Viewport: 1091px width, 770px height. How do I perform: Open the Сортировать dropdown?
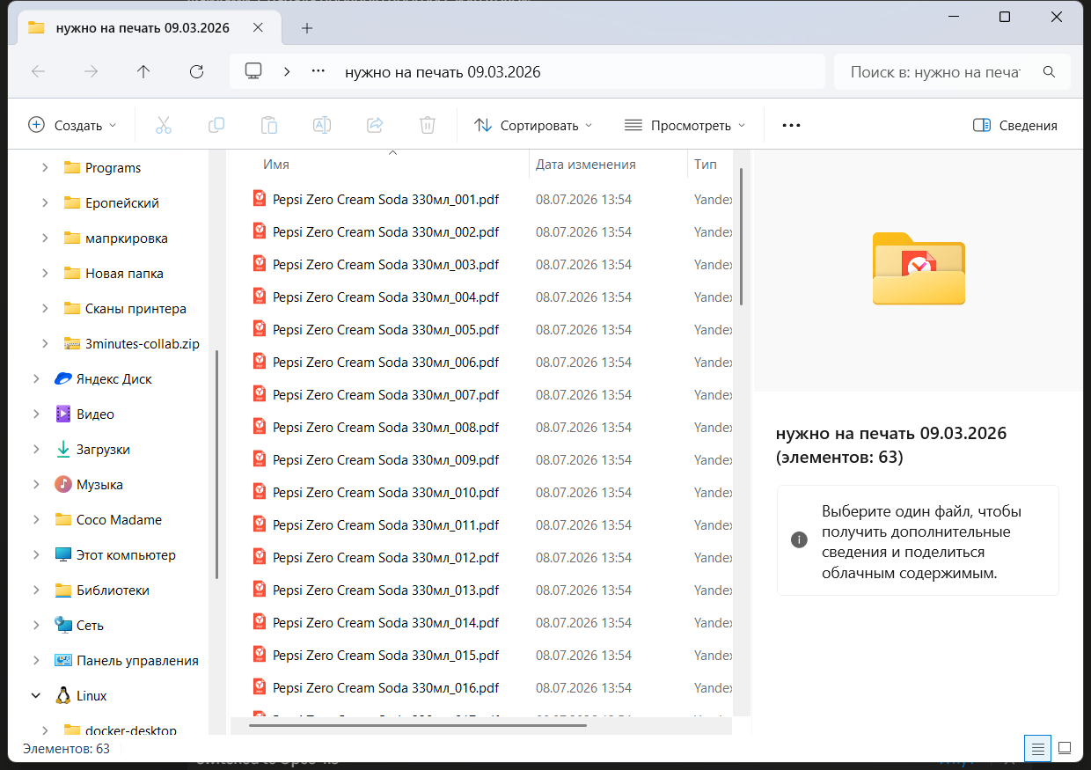533,125
